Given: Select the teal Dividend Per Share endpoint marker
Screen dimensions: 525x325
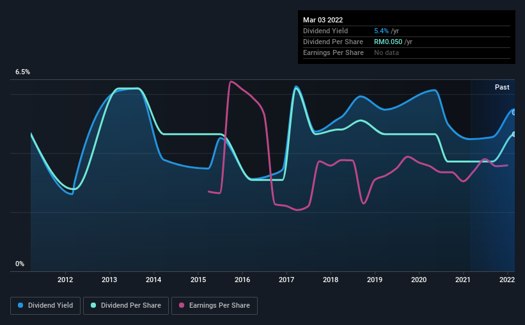Looking at the screenshot, I should pyautogui.click(x=514, y=134).
